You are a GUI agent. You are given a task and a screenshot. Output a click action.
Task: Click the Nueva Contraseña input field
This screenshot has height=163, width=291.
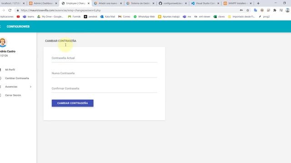point(104,73)
